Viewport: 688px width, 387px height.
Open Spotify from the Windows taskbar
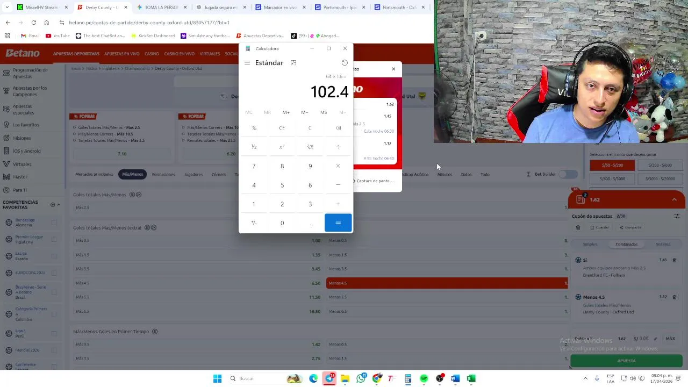point(424,378)
